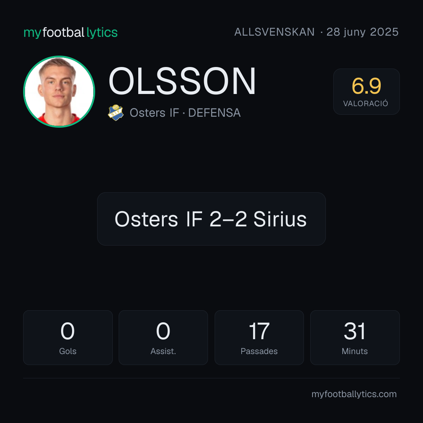Select the Assist. stat card

coord(163,338)
